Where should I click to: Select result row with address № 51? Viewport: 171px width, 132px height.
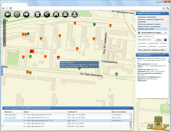coord(67,124)
